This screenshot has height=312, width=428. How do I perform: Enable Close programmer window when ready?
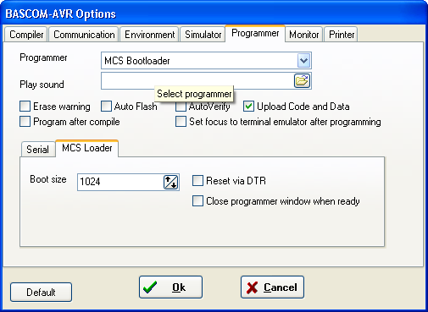point(197,201)
